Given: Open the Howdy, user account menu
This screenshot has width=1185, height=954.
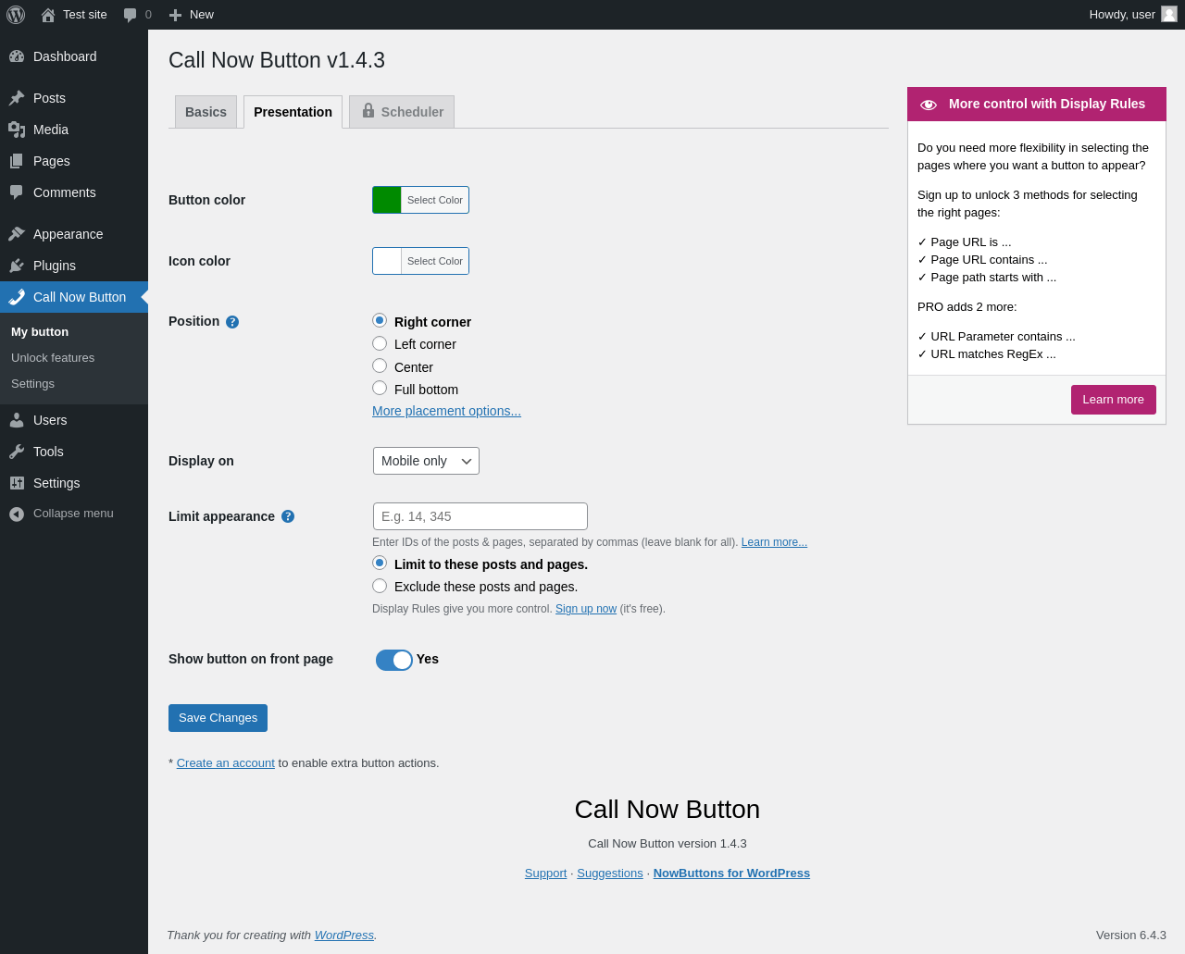Looking at the screenshot, I should pos(1133,15).
